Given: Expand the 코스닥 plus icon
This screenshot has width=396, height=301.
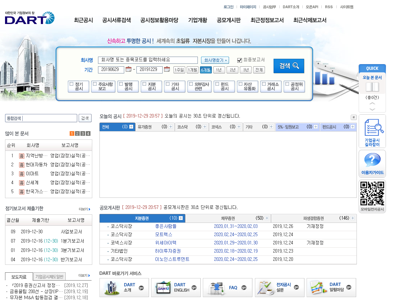Looking at the screenshot, I should [205, 127].
